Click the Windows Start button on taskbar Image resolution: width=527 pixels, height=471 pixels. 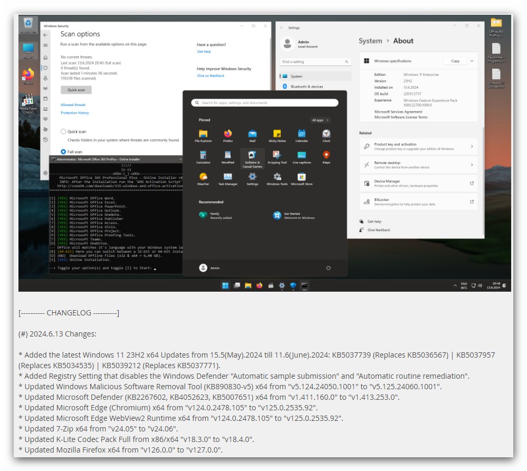coord(225,285)
